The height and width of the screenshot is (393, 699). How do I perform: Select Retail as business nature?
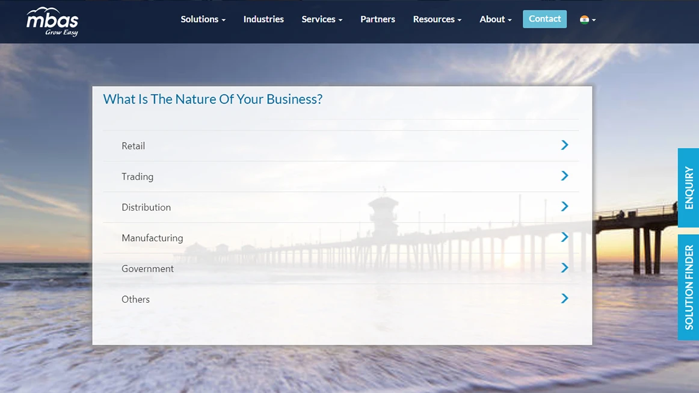pos(134,146)
